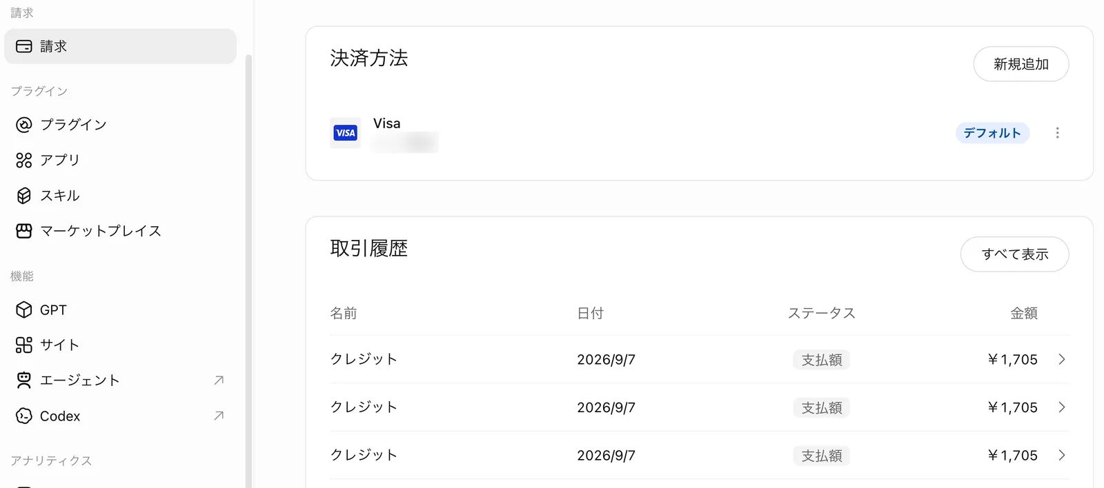Click the サイト grid icon

tap(24, 345)
